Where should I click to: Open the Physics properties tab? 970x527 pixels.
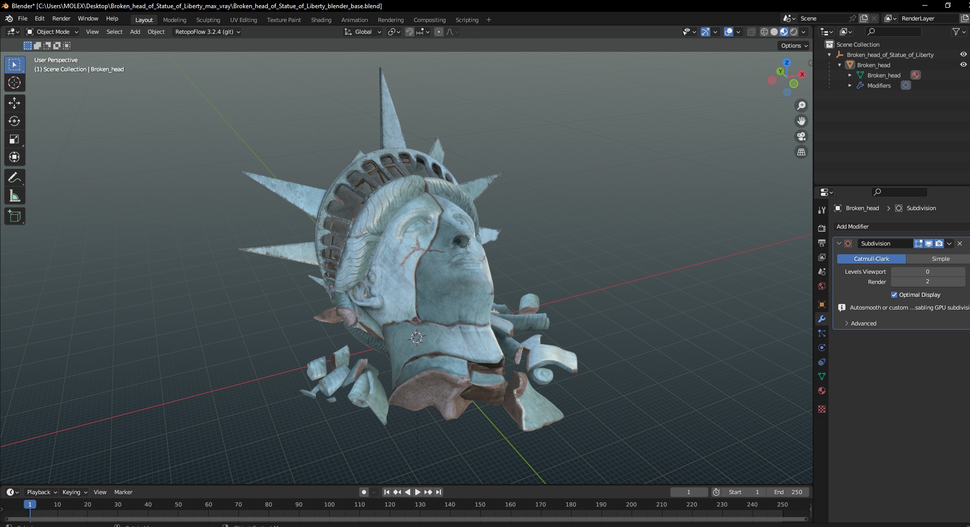point(822,347)
